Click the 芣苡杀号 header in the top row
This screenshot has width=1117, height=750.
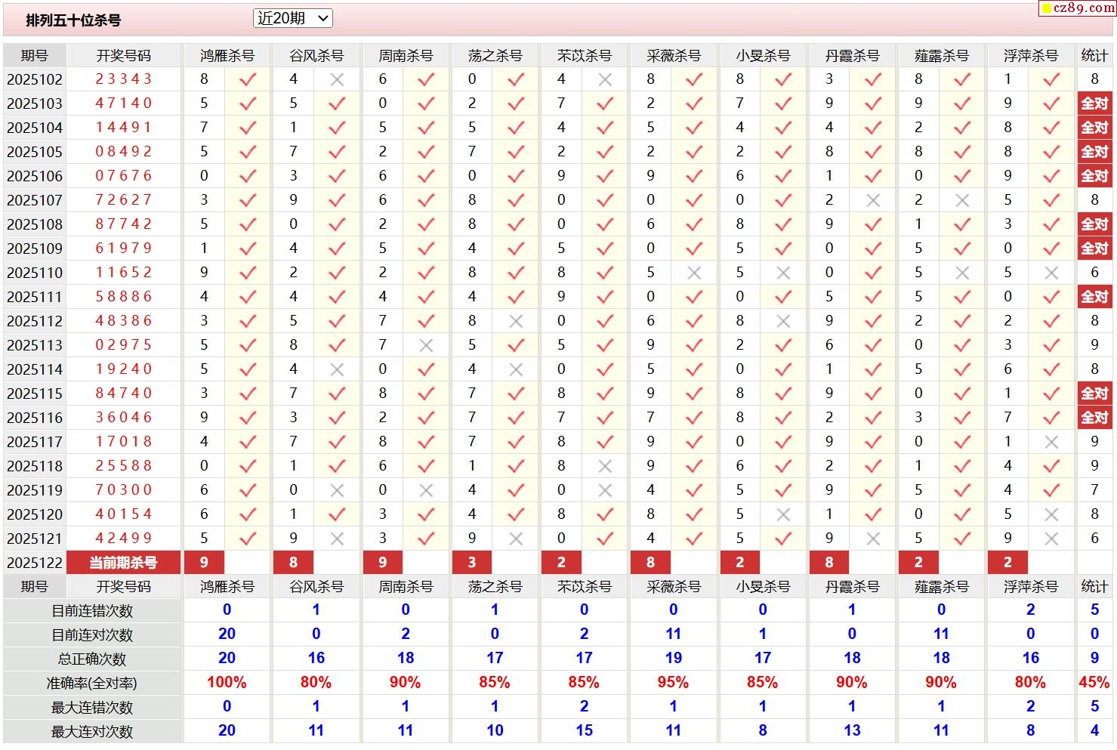click(x=585, y=56)
